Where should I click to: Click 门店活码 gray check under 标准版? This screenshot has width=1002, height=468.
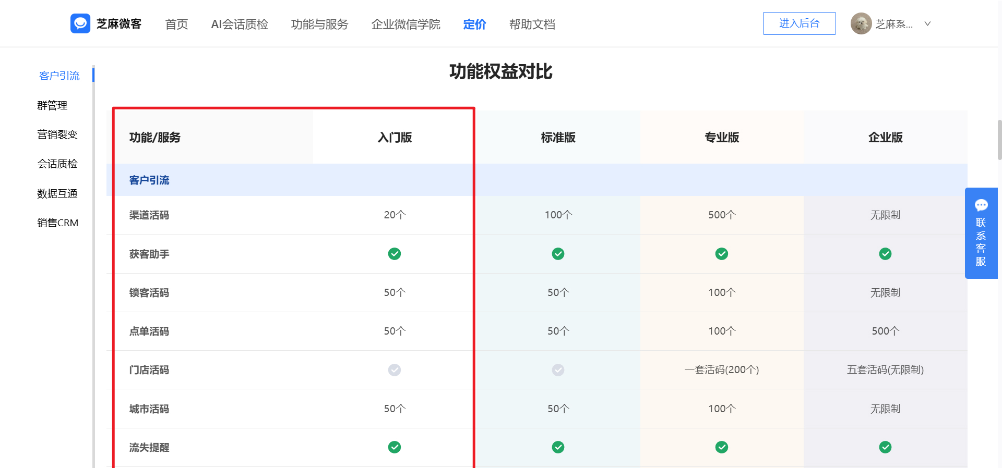tap(558, 370)
